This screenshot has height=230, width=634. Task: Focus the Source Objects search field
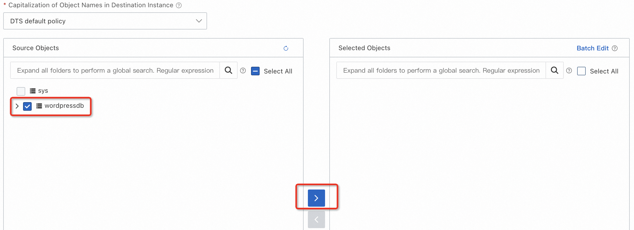point(115,71)
